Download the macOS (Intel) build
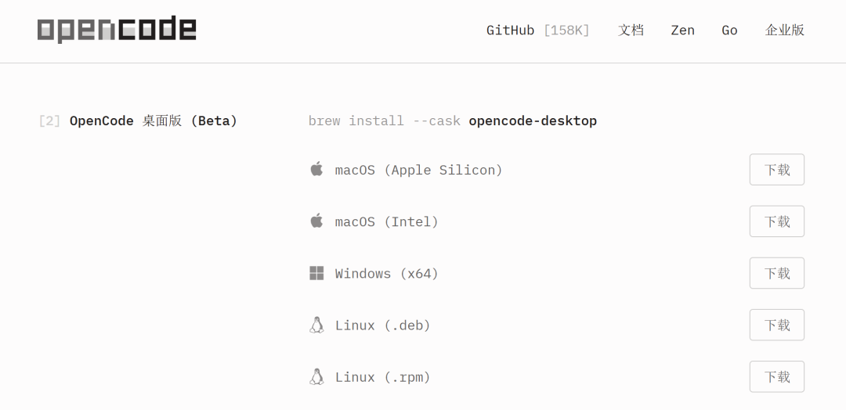 click(777, 221)
